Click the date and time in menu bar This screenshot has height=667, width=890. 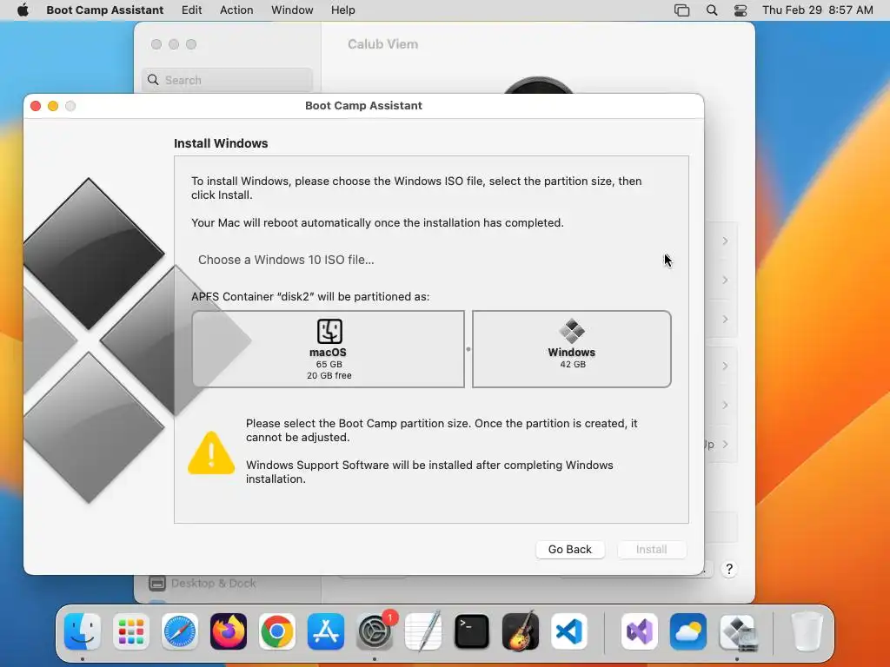click(x=817, y=10)
